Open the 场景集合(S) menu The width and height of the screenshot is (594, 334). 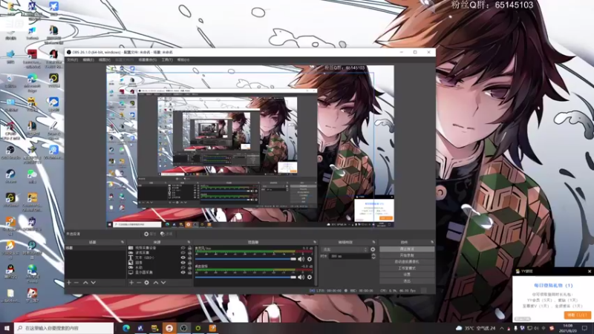(x=147, y=60)
